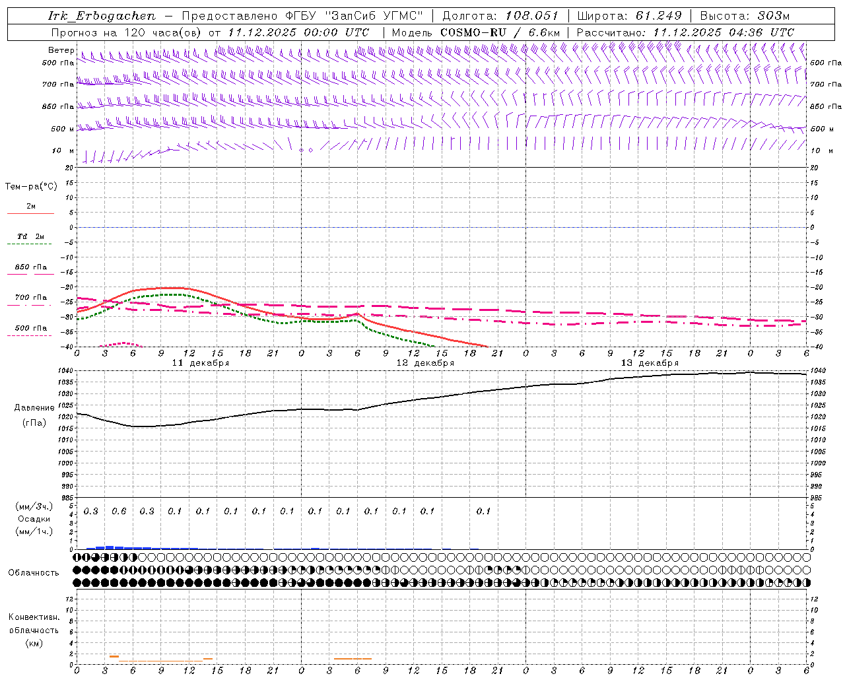845x676 pixels.
Task: Click the longitude value 108.051
Action: click(x=531, y=16)
